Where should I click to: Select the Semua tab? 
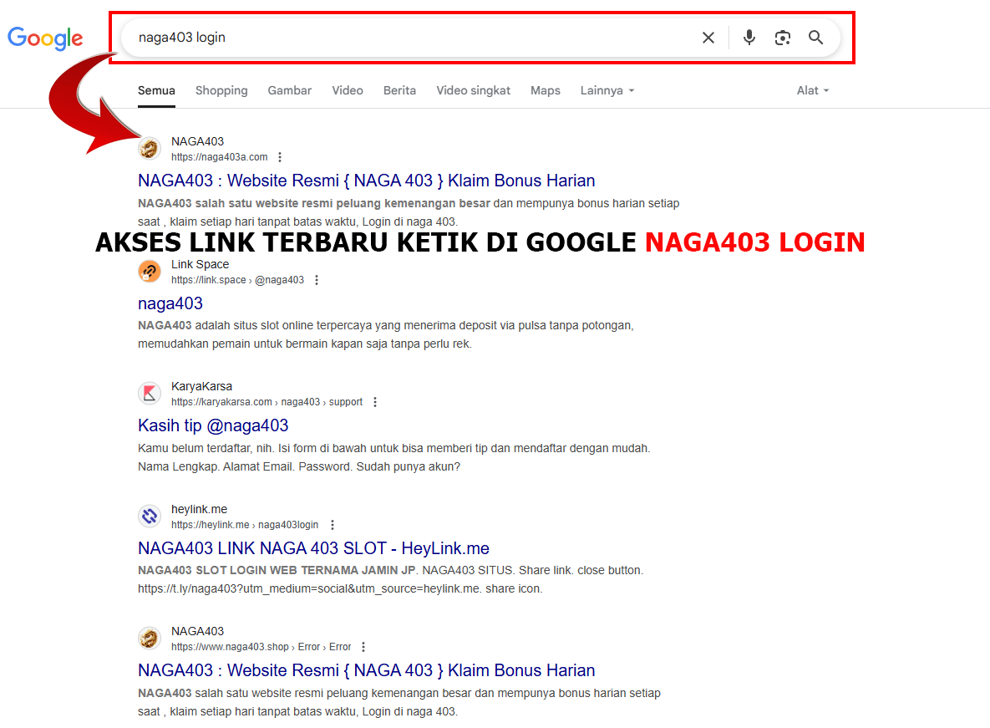156,90
